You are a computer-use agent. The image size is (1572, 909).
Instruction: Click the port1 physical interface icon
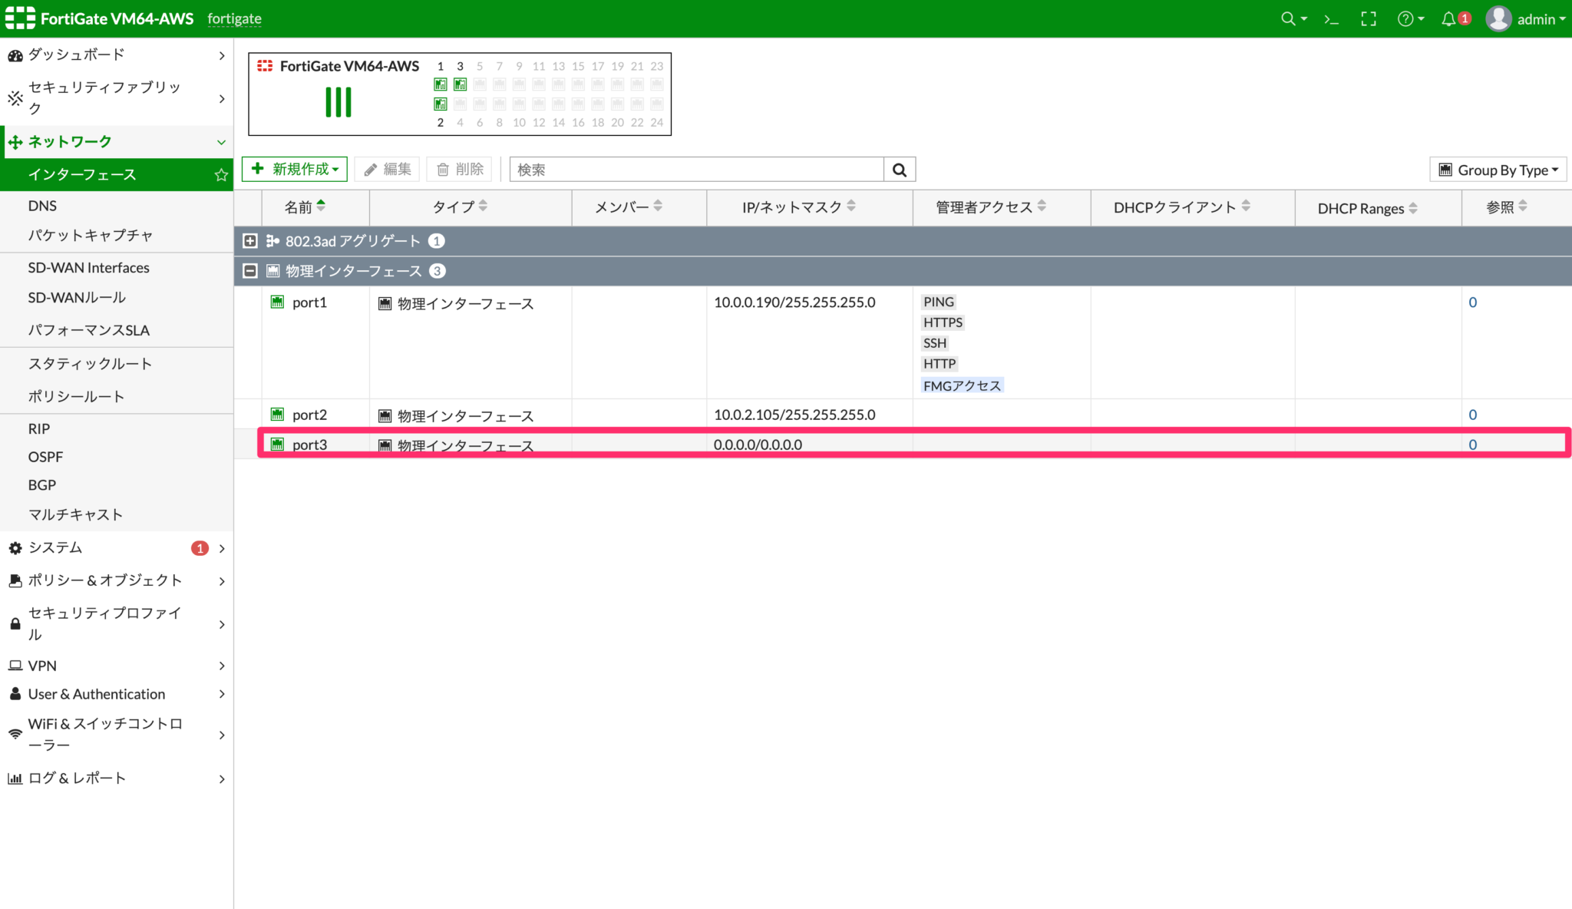coord(274,302)
